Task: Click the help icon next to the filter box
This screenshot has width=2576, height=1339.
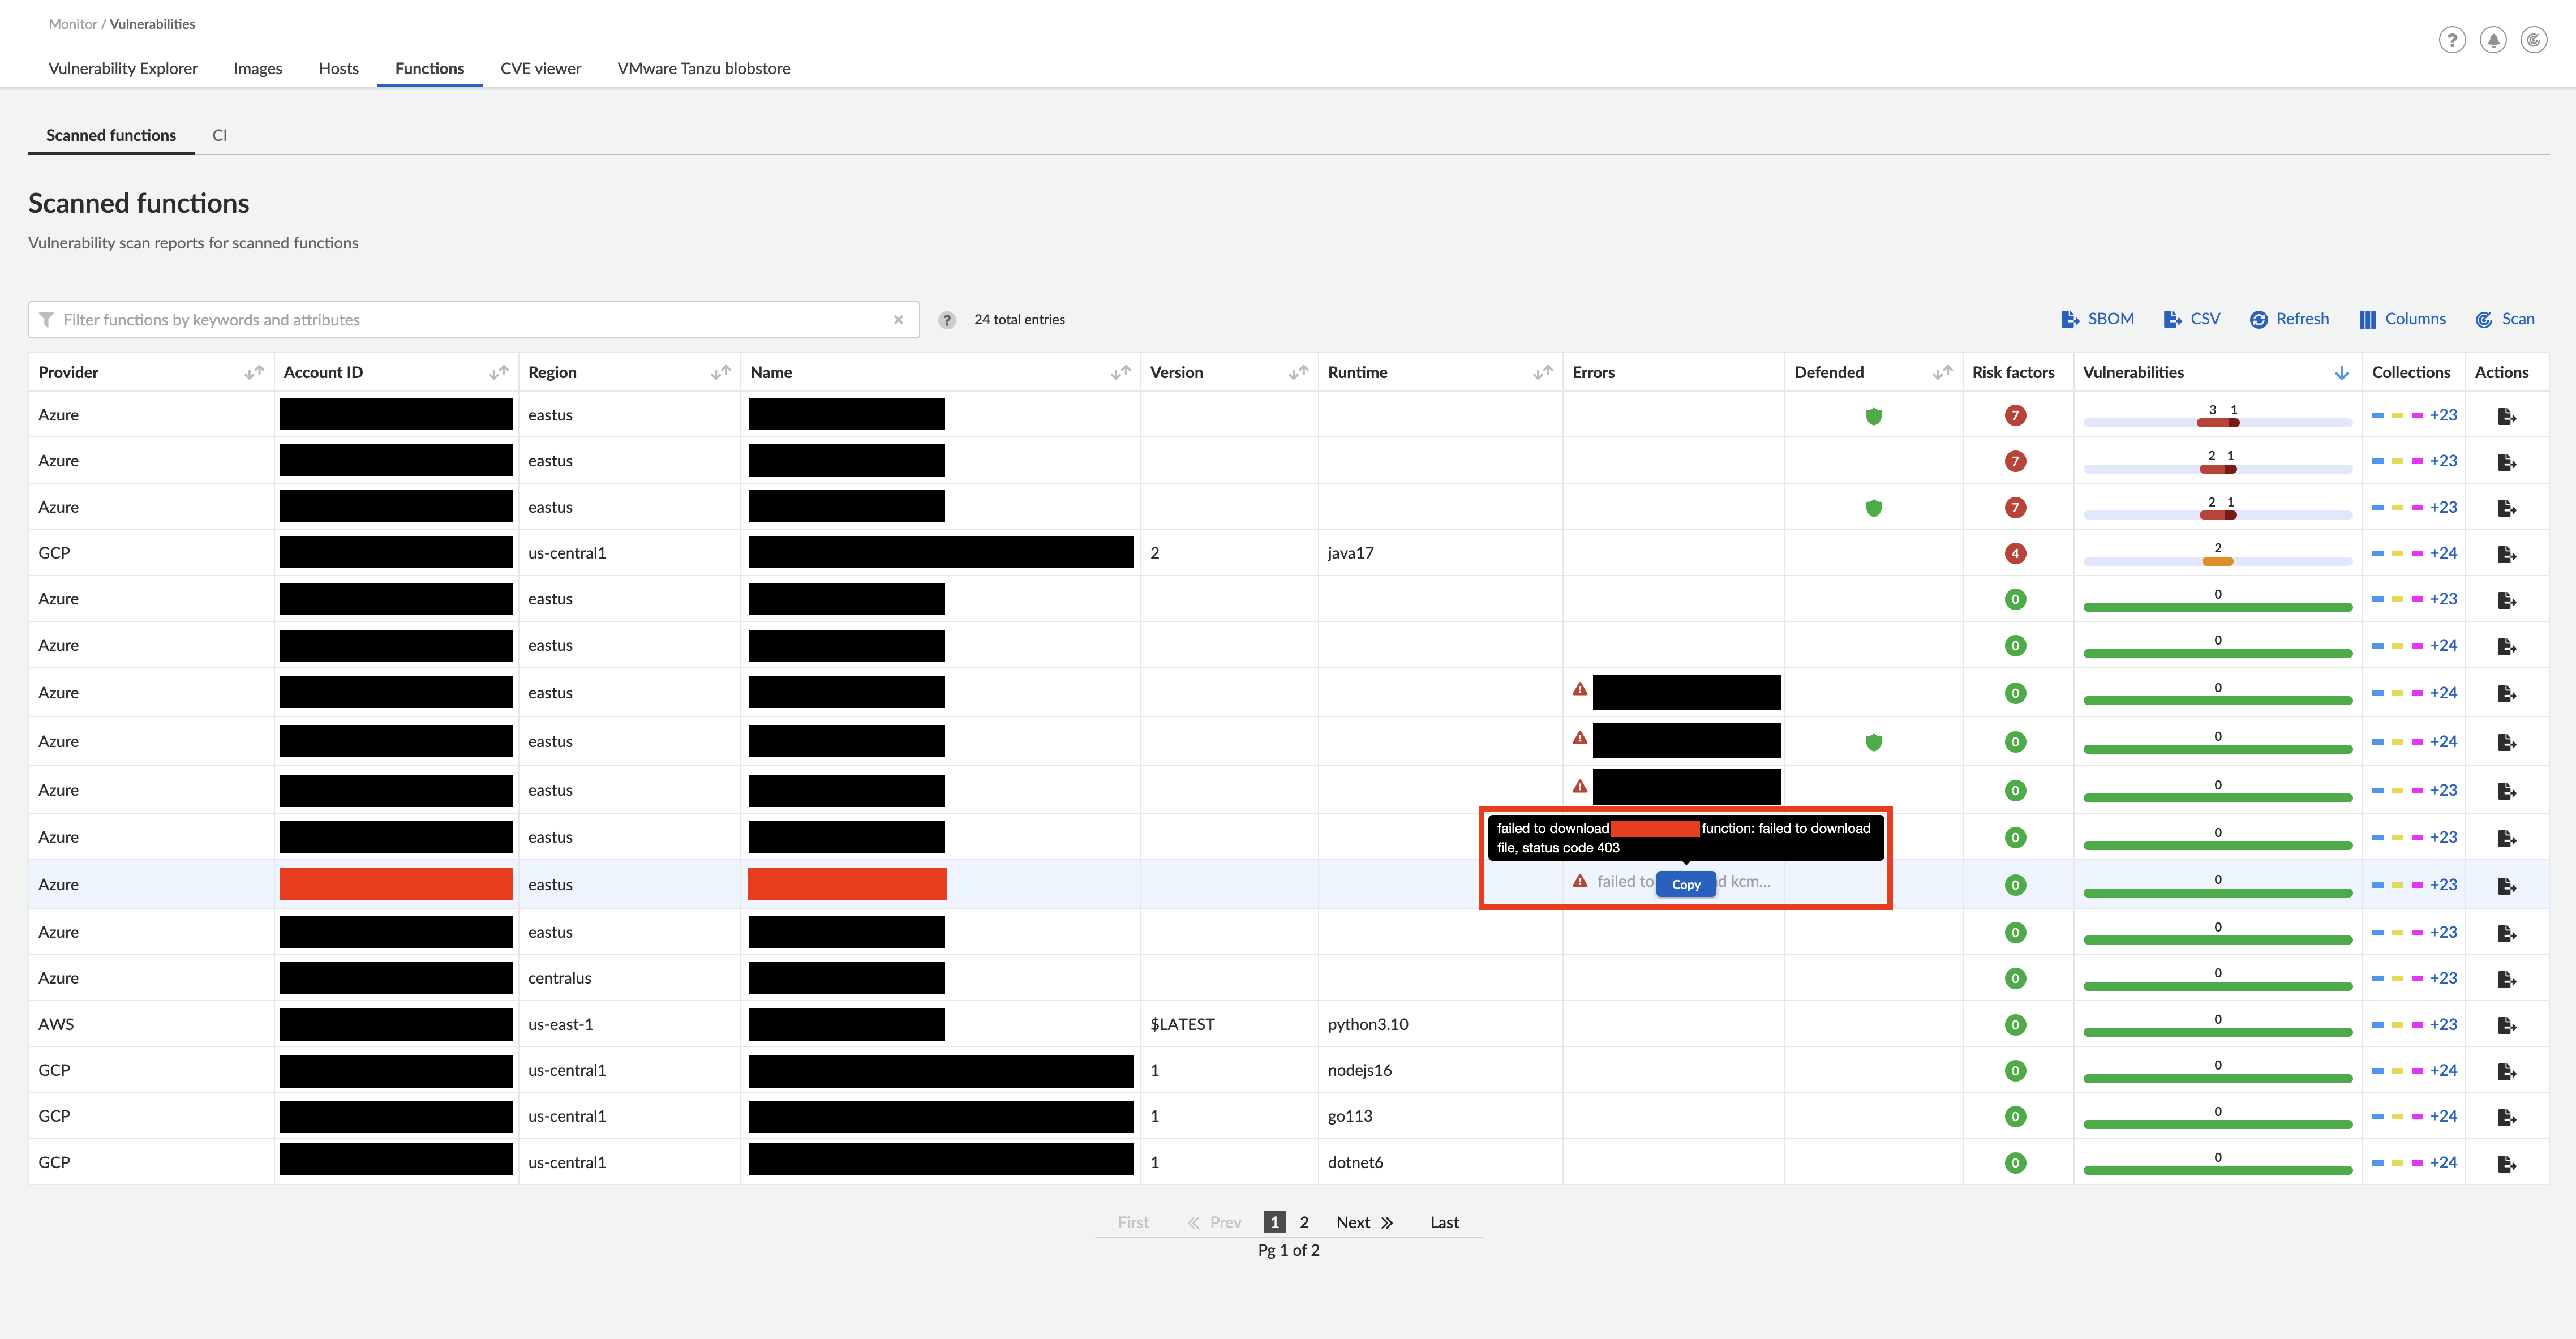Action: 947,320
